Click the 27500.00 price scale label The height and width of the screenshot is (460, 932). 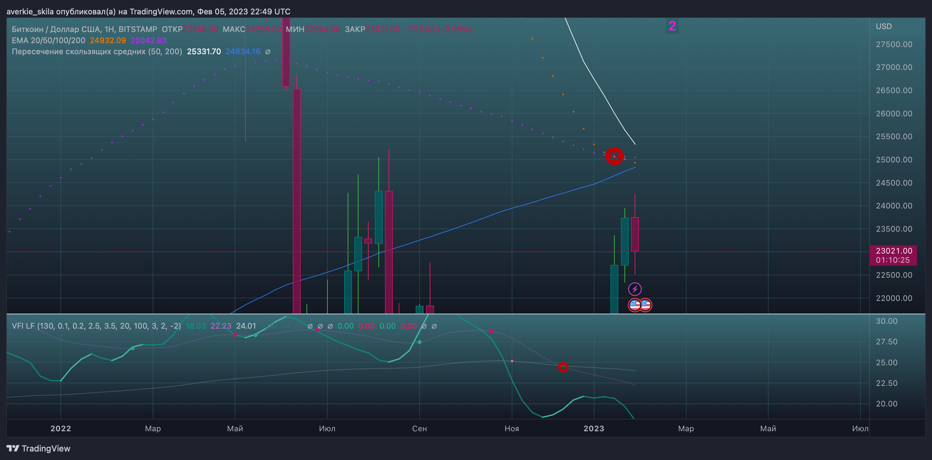[894, 44]
